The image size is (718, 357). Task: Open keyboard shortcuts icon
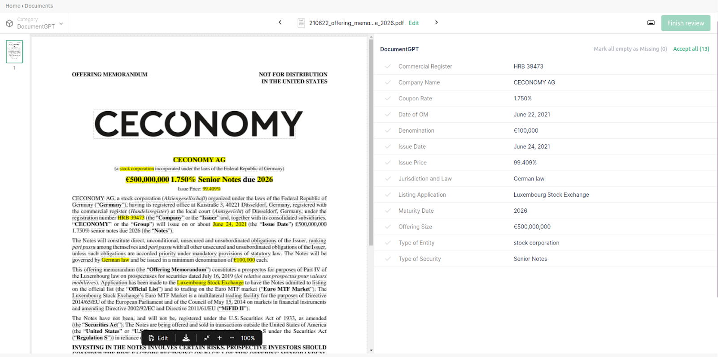click(x=651, y=23)
